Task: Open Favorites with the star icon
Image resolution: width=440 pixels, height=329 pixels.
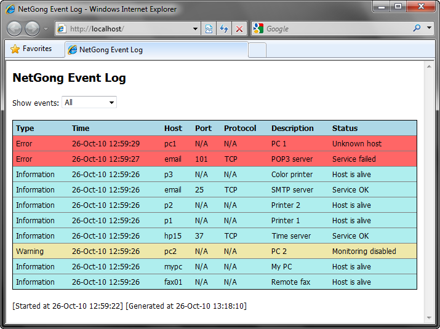Action: pos(15,49)
